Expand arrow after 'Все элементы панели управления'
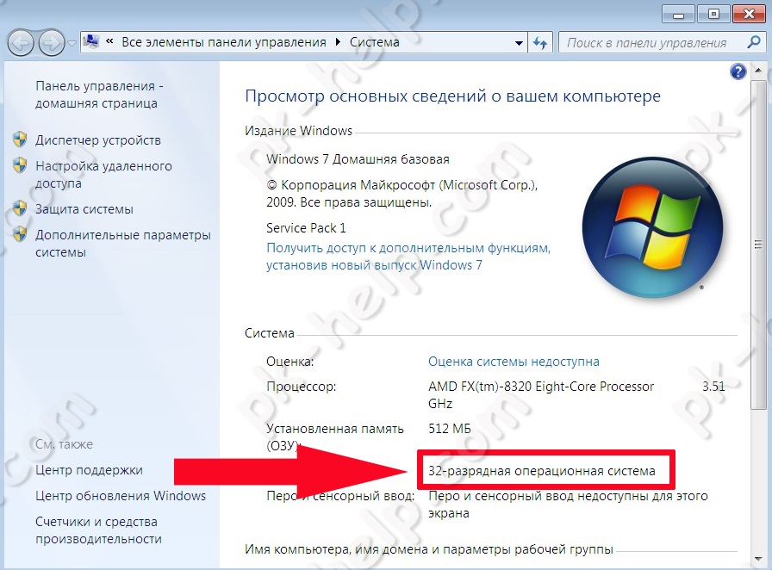The width and height of the screenshot is (772, 570). click(338, 42)
